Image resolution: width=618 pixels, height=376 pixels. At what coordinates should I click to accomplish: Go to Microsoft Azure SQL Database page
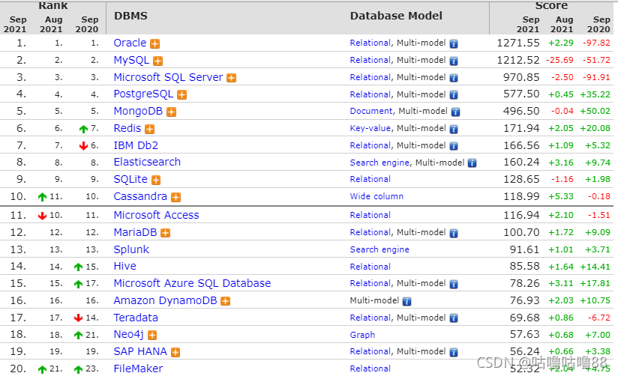(192, 283)
